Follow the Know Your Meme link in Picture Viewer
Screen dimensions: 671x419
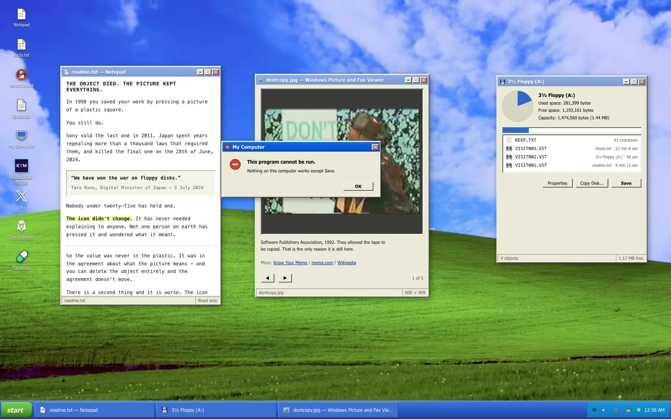tap(290, 263)
